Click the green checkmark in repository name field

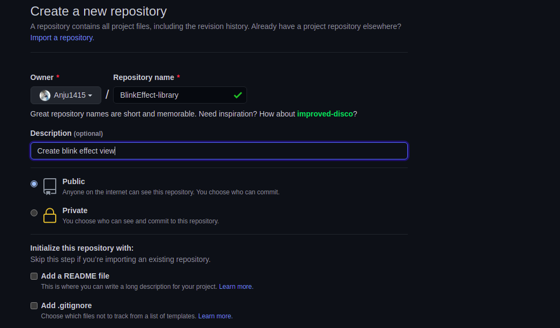[237, 95]
